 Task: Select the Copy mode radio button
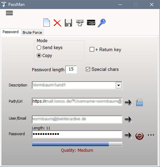point(39,56)
